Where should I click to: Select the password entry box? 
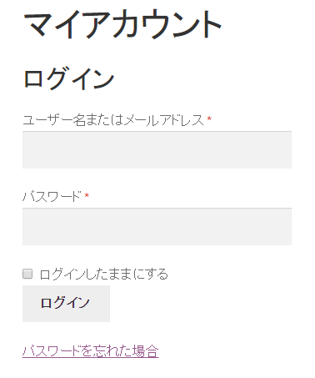pos(157,226)
